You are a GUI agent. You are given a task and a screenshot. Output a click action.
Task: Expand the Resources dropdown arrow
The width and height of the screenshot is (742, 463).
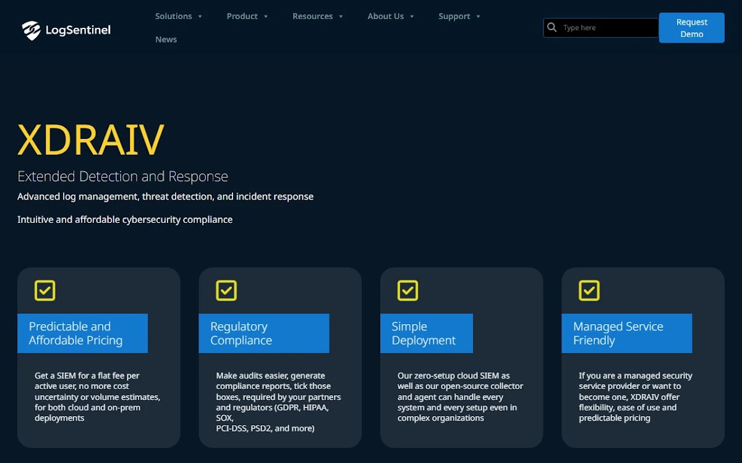tap(341, 17)
